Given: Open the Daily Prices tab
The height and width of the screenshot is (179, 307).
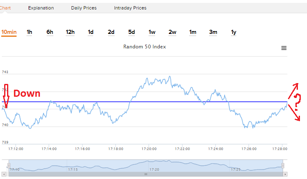Looking at the screenshot, I should point(84,8).
